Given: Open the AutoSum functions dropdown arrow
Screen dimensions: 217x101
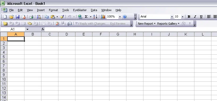Looking at the screenshot, I should [x=91, y=17].
